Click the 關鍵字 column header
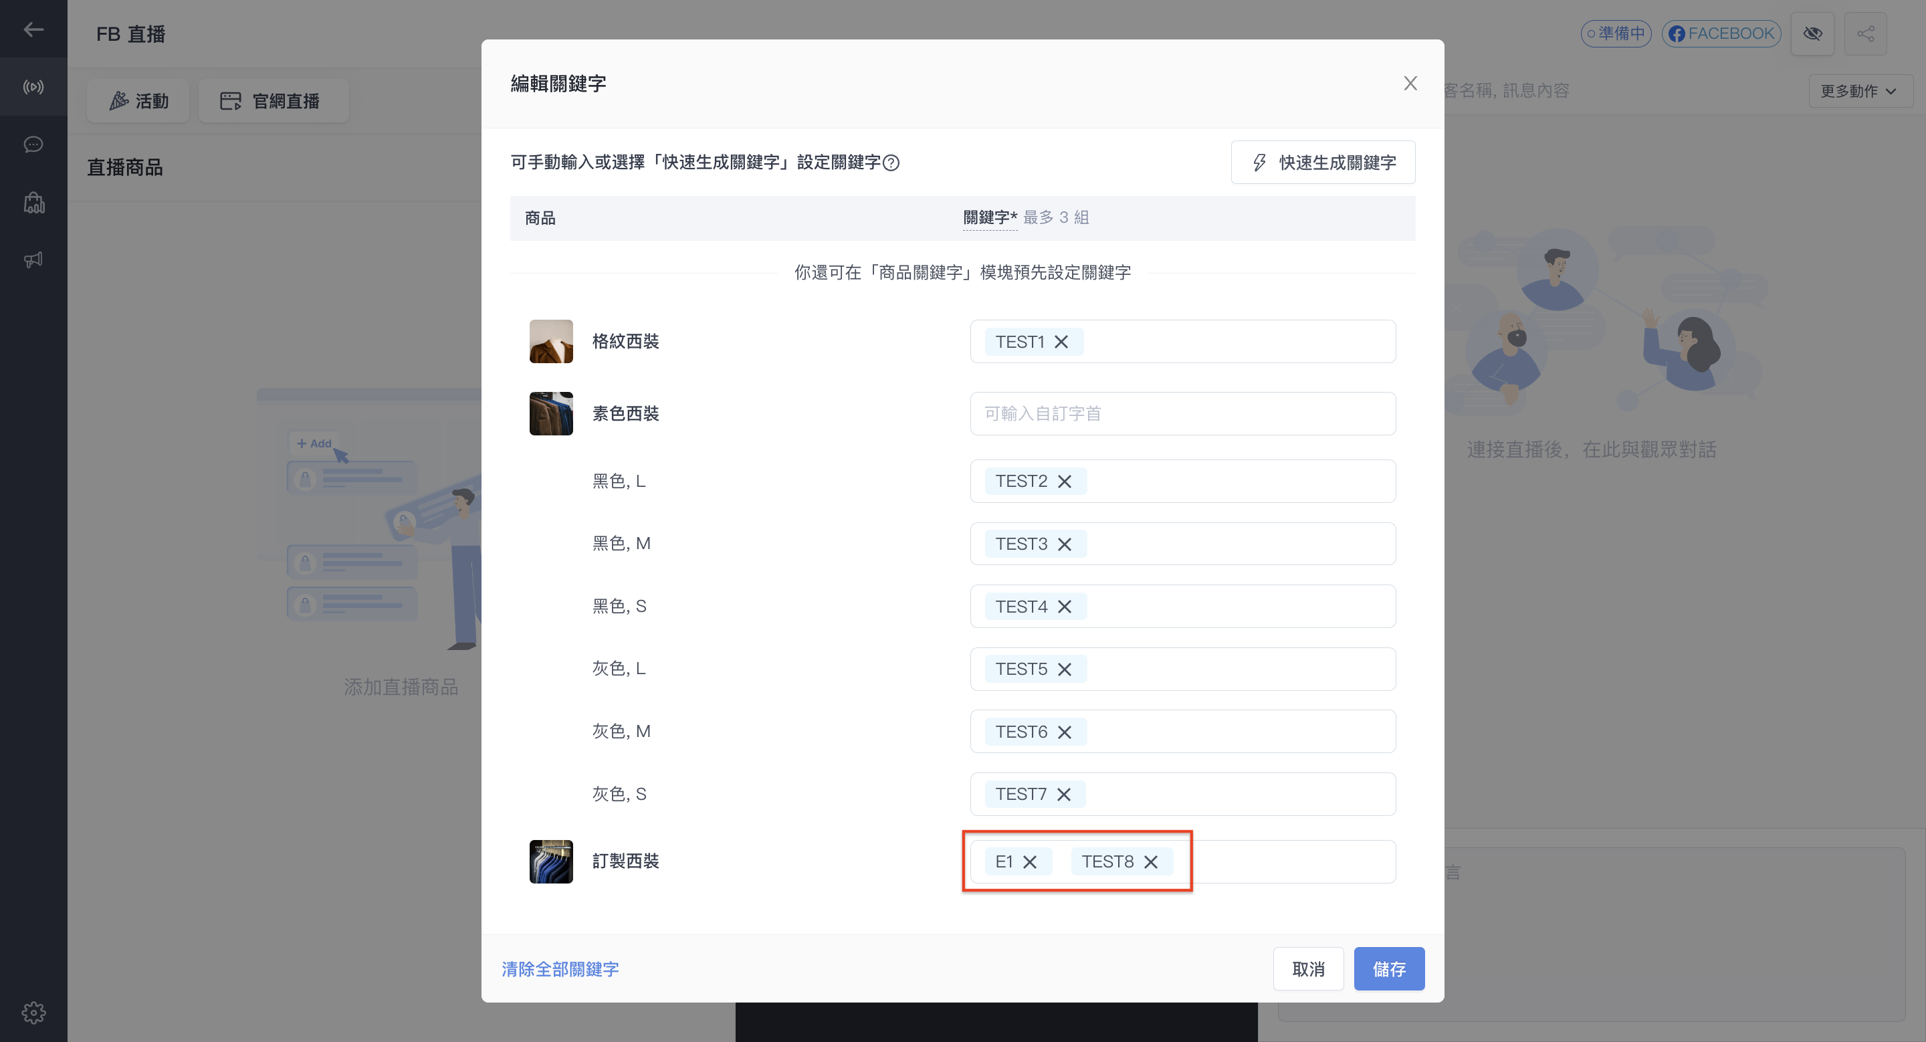 click(x=990, y=217)
